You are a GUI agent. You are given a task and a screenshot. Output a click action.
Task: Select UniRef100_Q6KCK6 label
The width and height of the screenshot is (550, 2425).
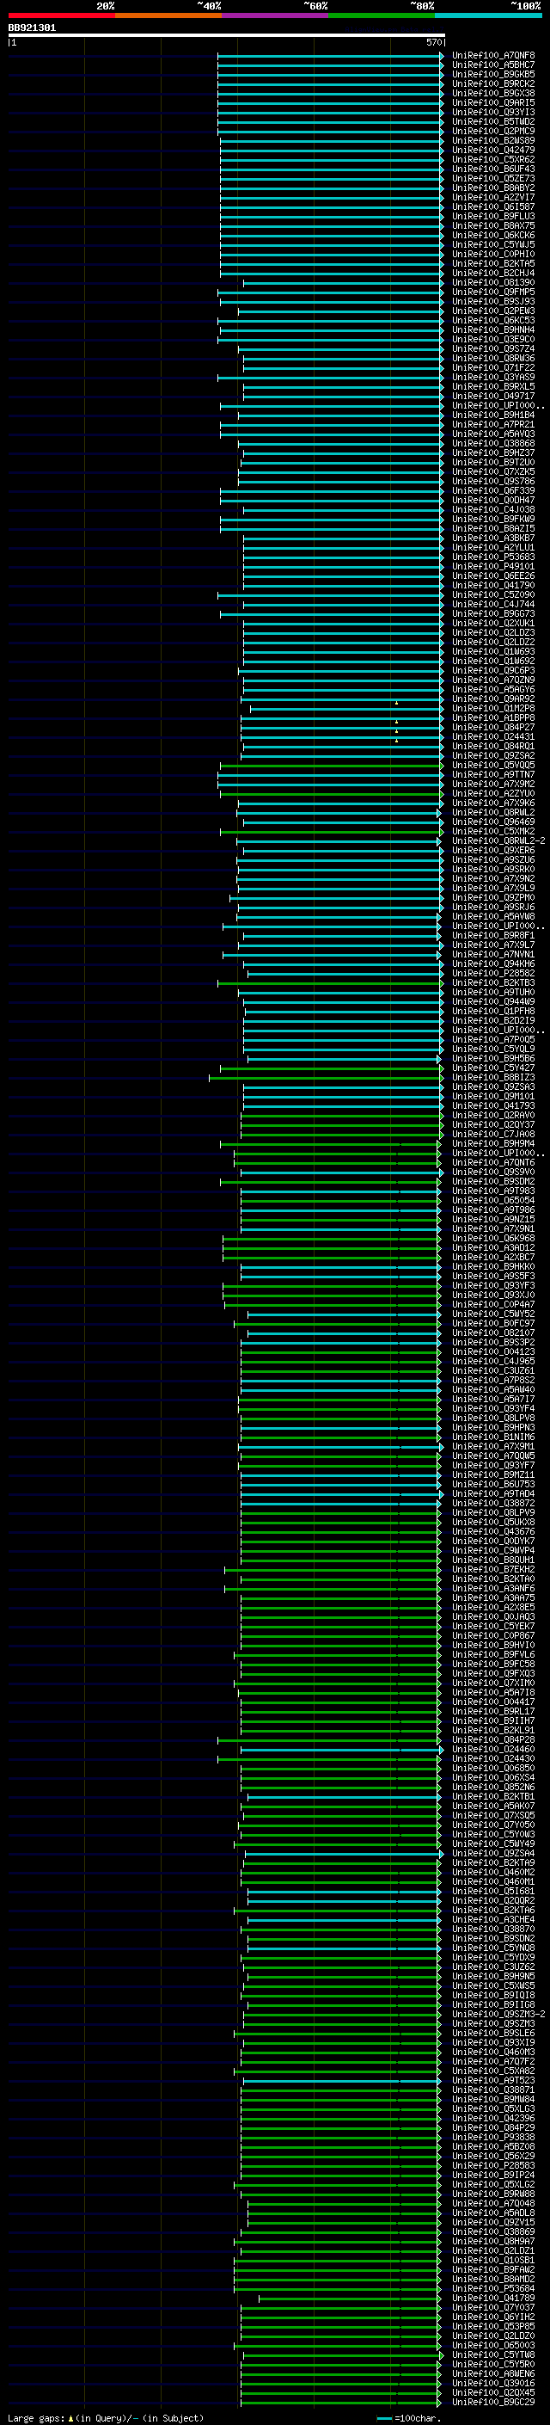[x=493, y=236]
